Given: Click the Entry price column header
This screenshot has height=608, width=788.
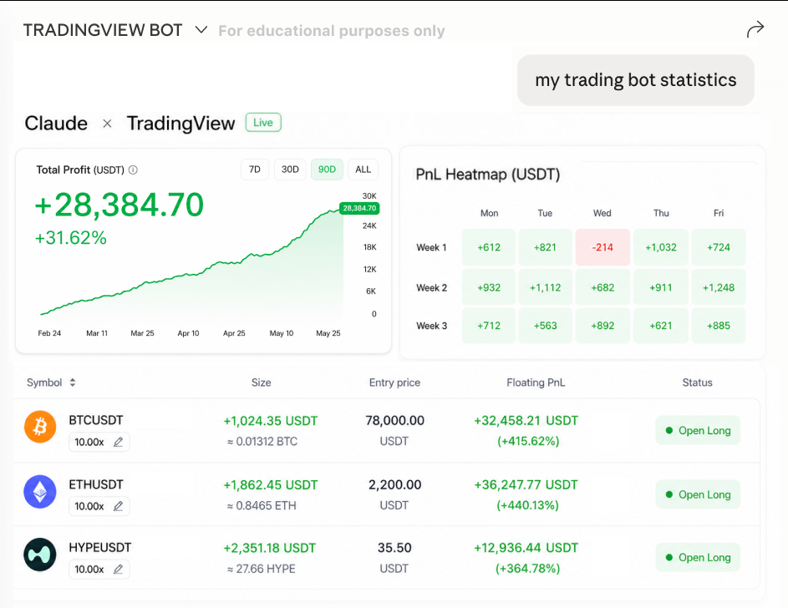Looking at the screenshot, I should (x=394, y=383).
